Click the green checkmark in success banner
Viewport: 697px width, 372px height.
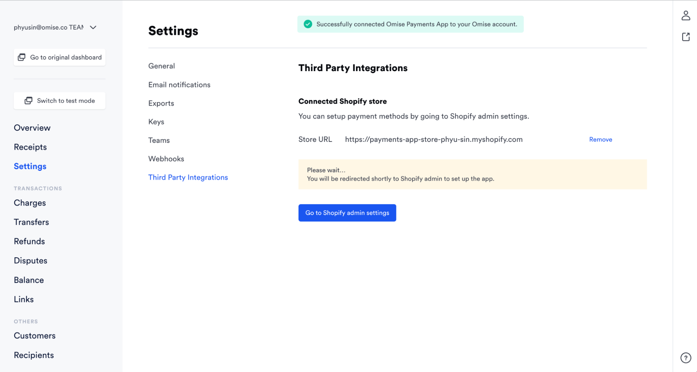[x=308, y=24]
